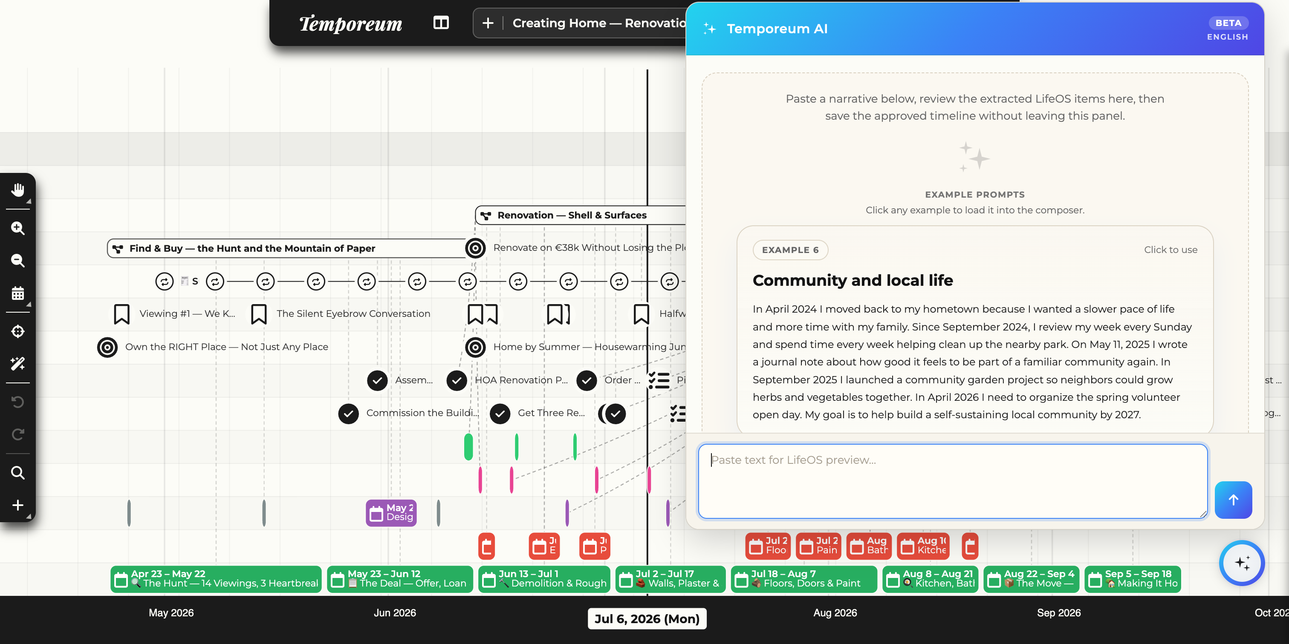
Task: Click the BETA badge in AI panel
Action: pos(1228,23)
